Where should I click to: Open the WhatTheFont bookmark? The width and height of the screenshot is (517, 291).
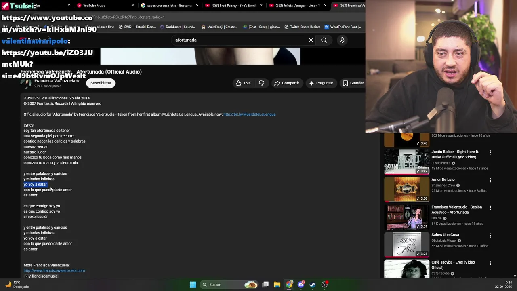[343, 27]
